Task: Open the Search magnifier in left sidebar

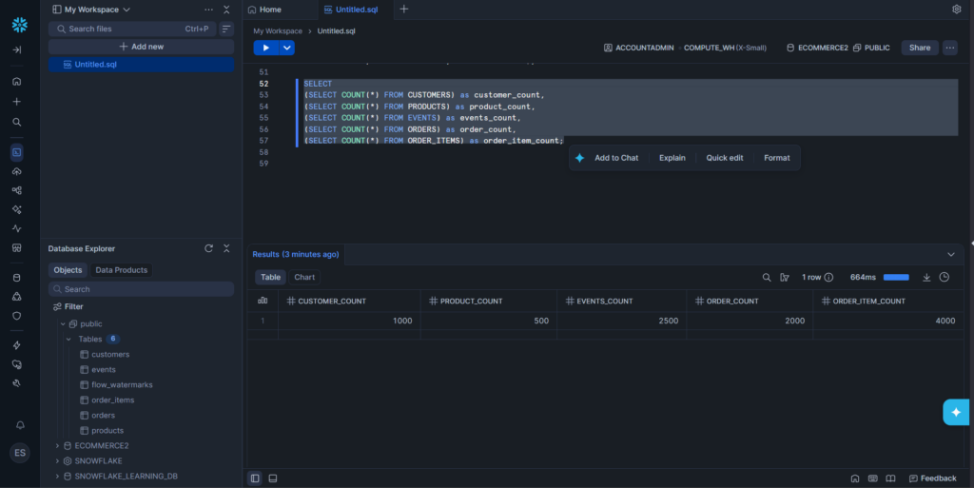Action: (17, 123)
